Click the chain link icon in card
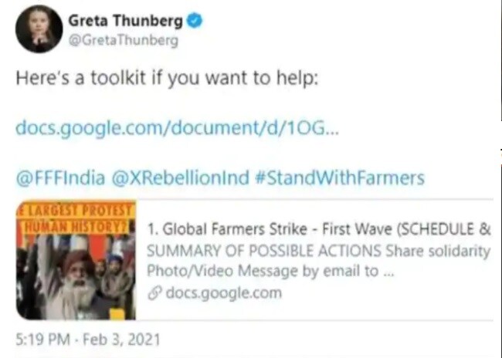The width and height of the screenshot is (502, 358). pos(154,293)
